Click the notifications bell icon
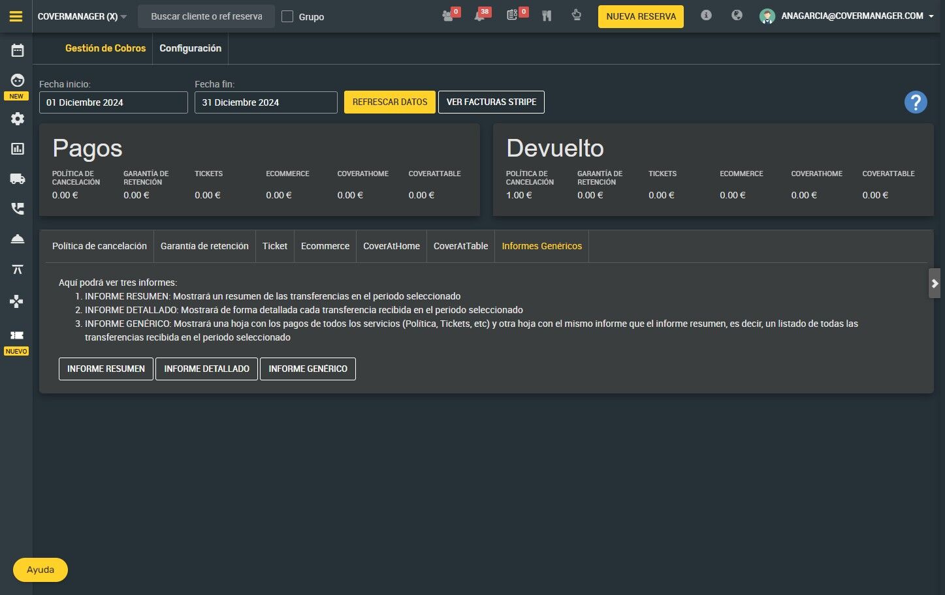Image resolution: width=945 pixels, height=595 pixels. click(x=479, y=16)
